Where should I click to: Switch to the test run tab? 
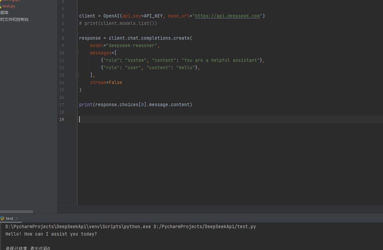[x=9, y=218]
